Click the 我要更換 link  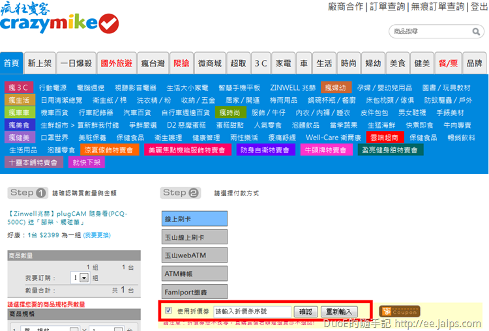point(96,235)
